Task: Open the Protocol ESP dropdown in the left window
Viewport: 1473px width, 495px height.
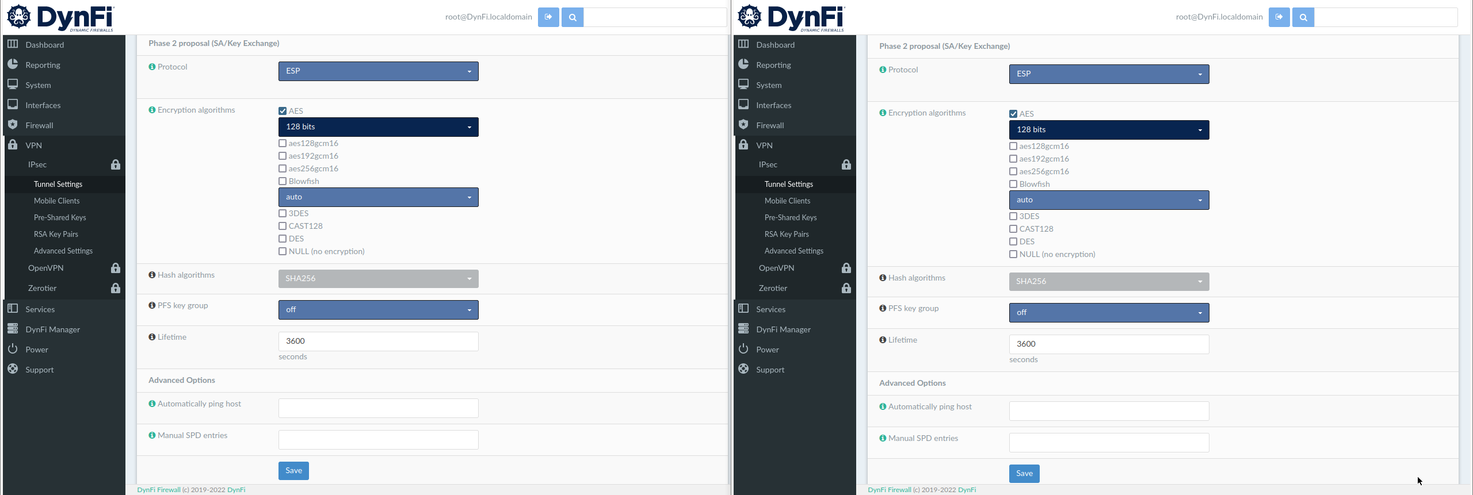Action: (378, 71)
